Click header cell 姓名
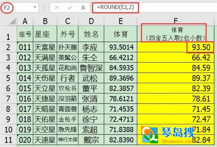The image size is (217, 147). 91,34
